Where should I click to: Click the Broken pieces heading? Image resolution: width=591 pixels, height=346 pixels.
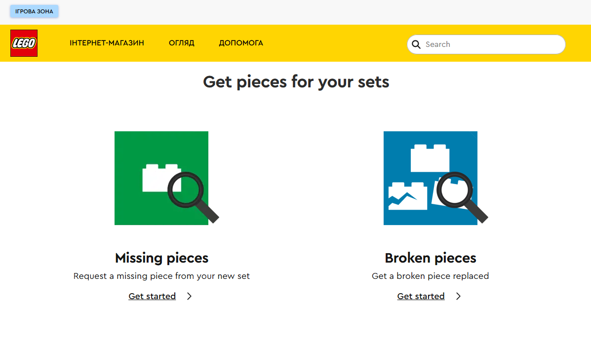[430, 258]
